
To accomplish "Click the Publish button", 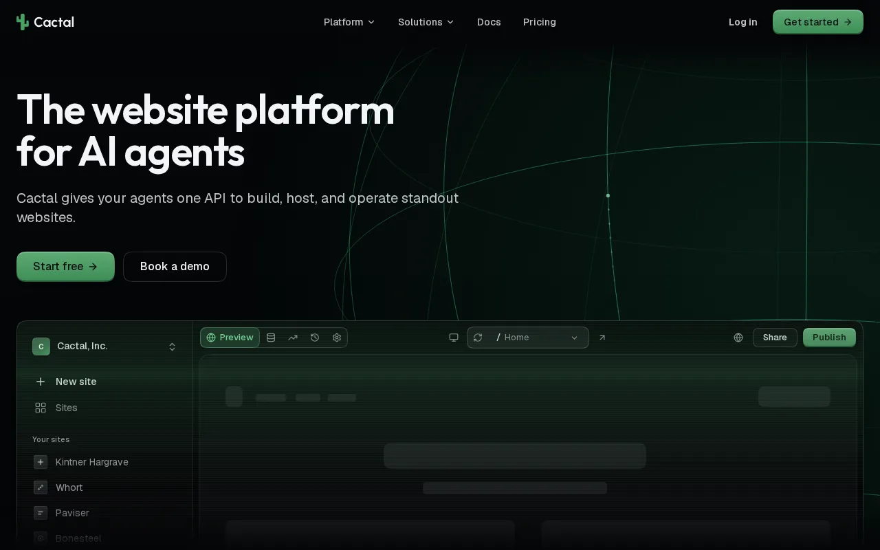I will tap(829, 338).
